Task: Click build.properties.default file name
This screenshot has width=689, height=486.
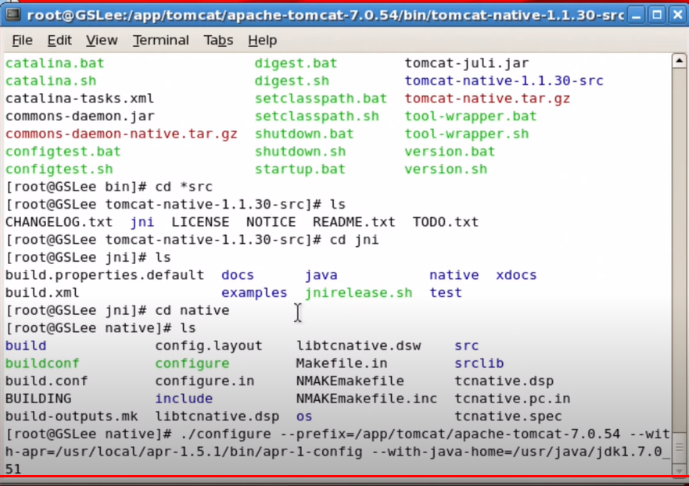Action: tap(105, 275)
